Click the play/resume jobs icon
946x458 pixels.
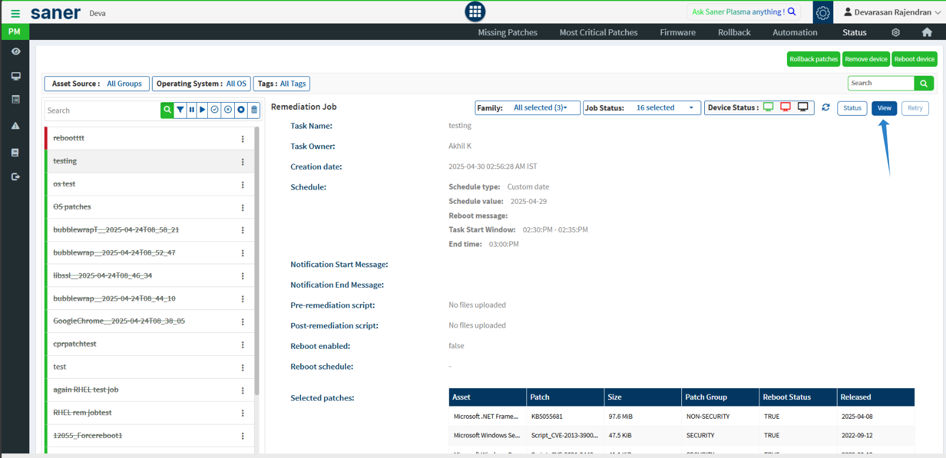202,110
